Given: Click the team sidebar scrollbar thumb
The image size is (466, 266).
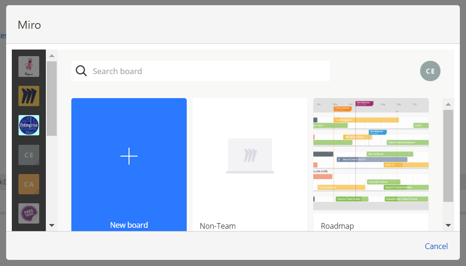Looking at the screenshot, I should click(x=52, y=98).
